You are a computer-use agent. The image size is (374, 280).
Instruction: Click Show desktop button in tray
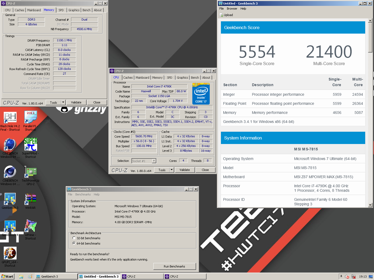tap(371, 277)
